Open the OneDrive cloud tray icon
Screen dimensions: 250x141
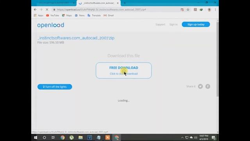(x=191, y=137)
